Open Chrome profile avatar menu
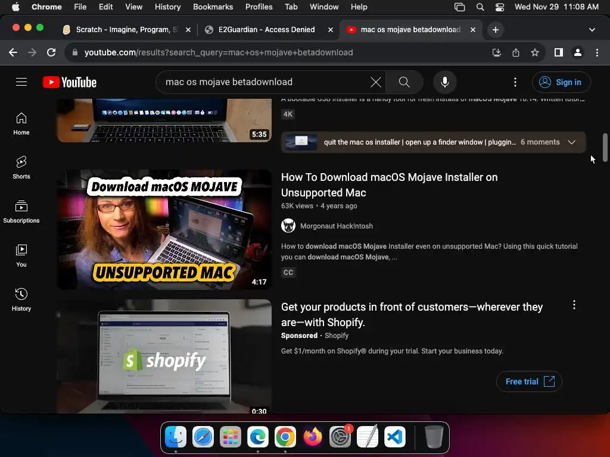Viewport: 610px width, 457px height. (x=578, y=52)
